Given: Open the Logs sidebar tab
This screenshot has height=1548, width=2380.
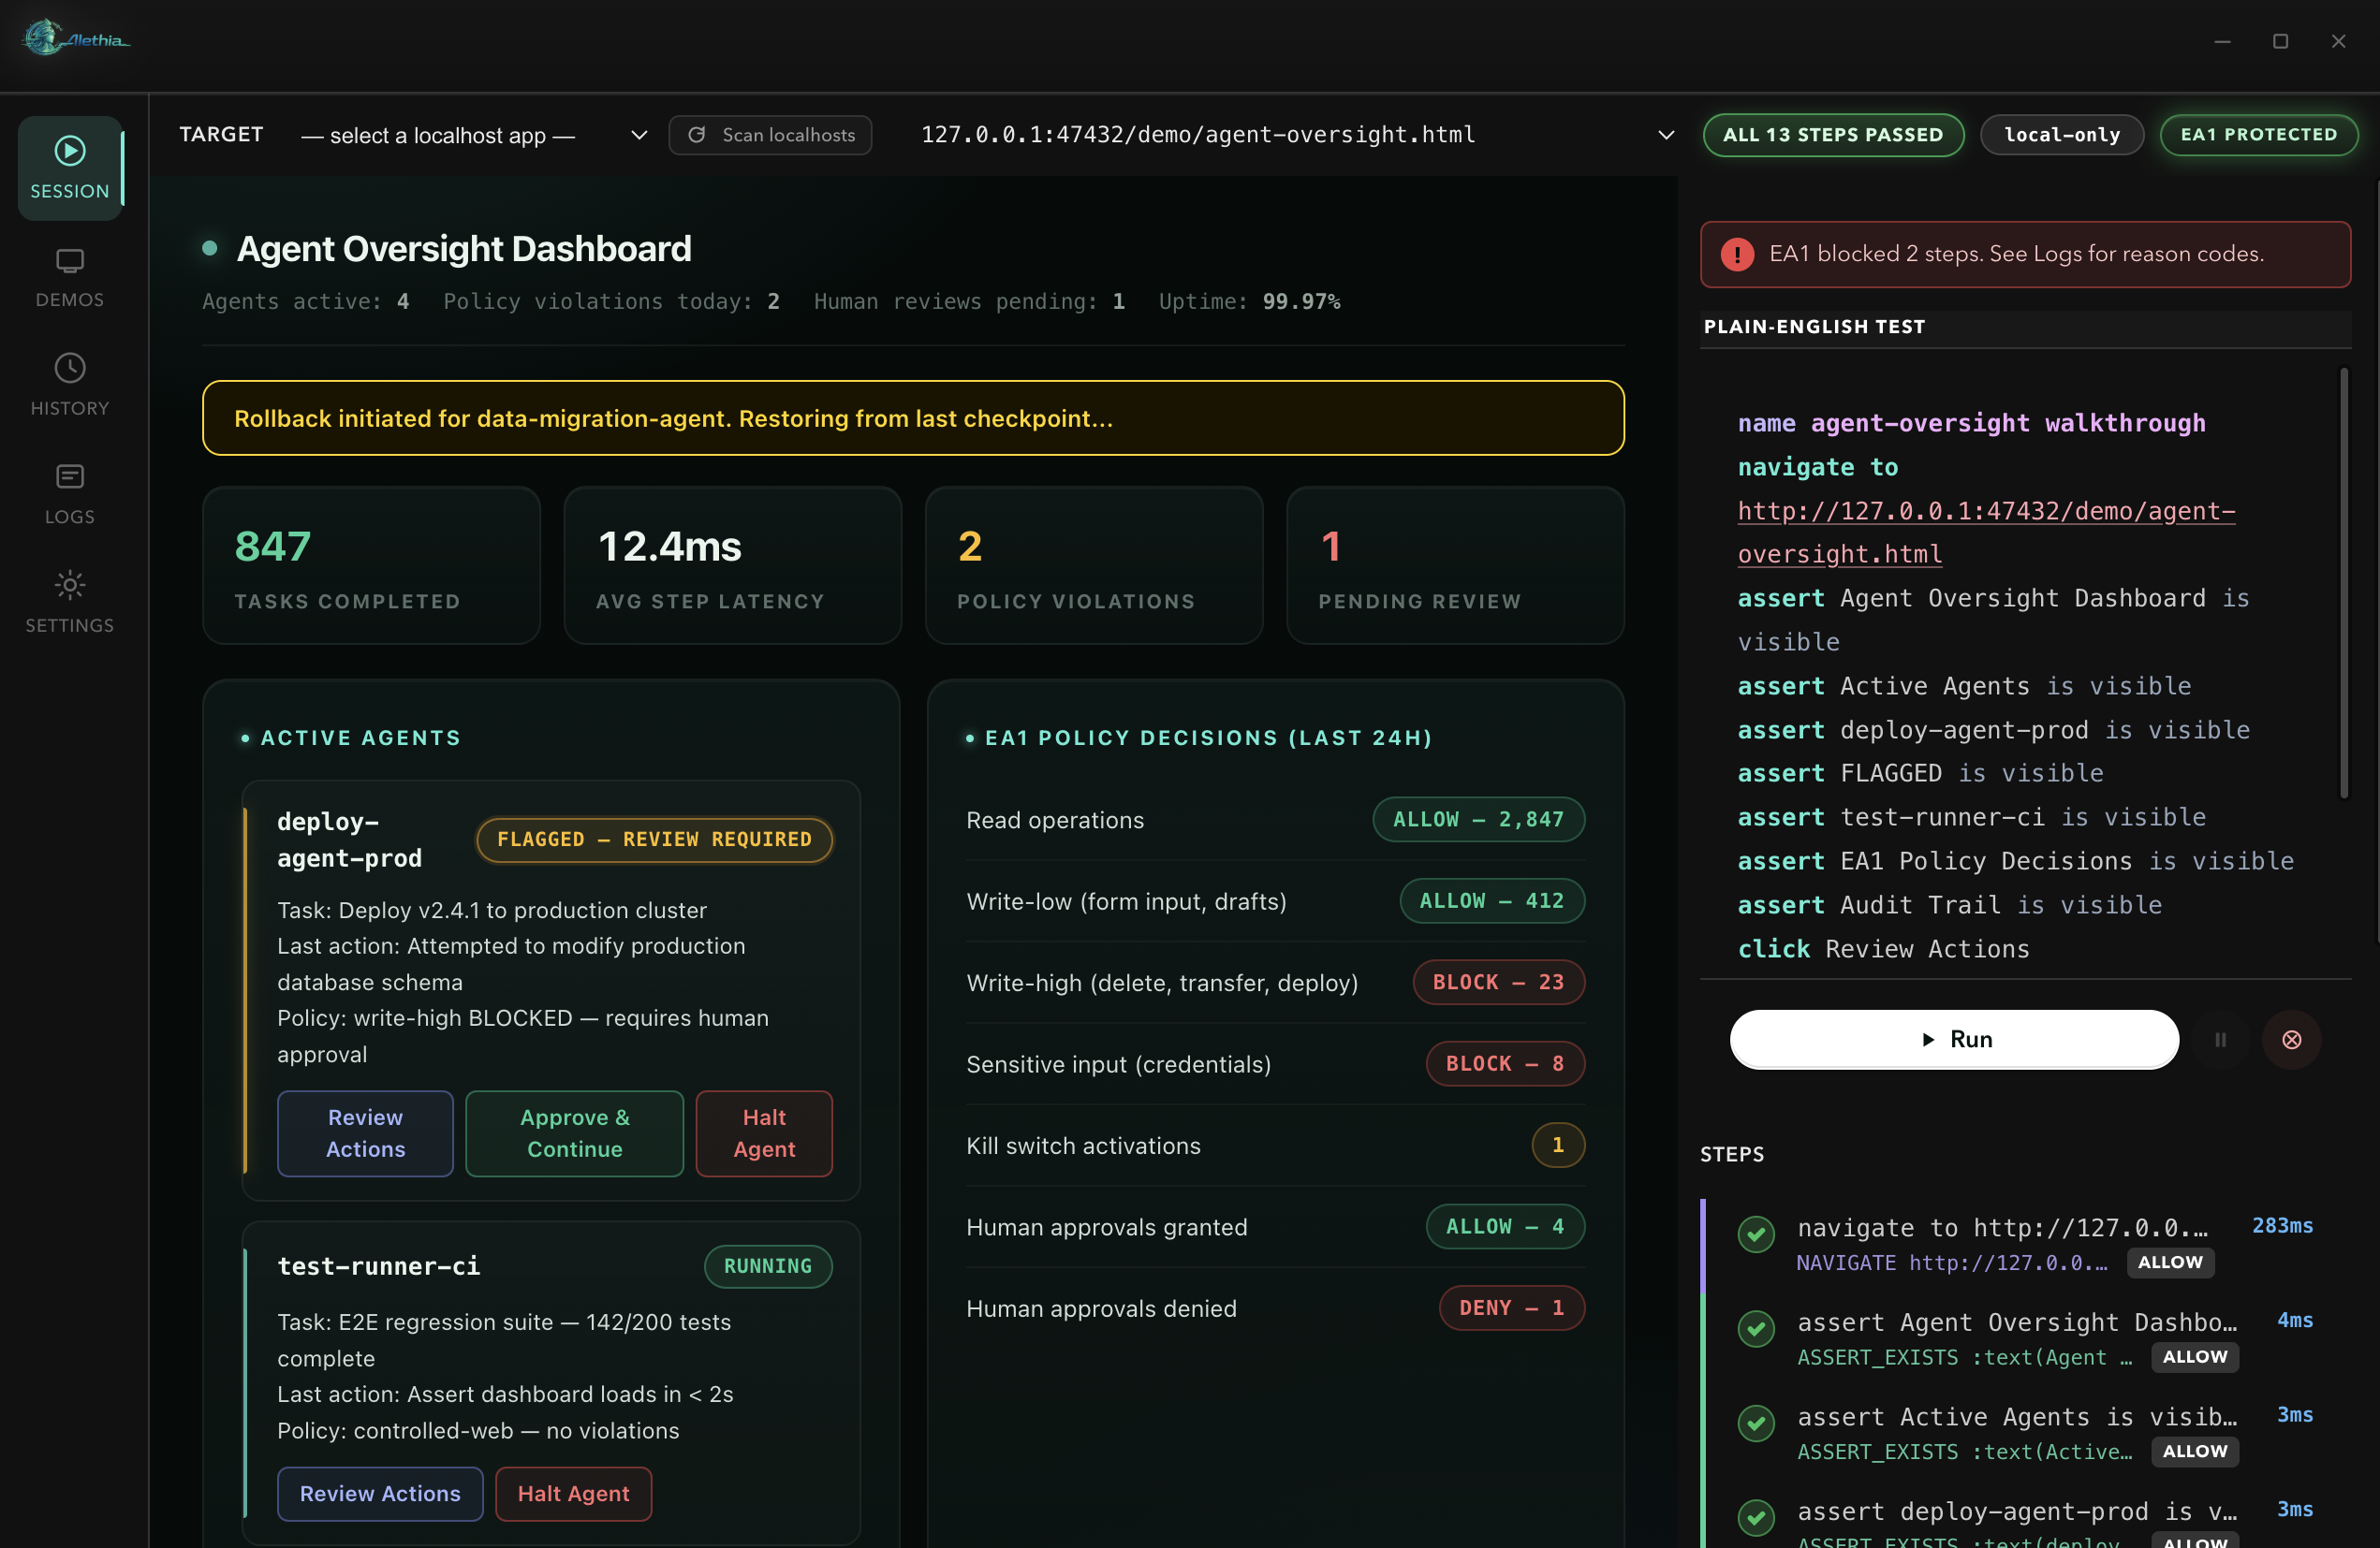Looking at the screenshot, I should click(x=70, y=493).
